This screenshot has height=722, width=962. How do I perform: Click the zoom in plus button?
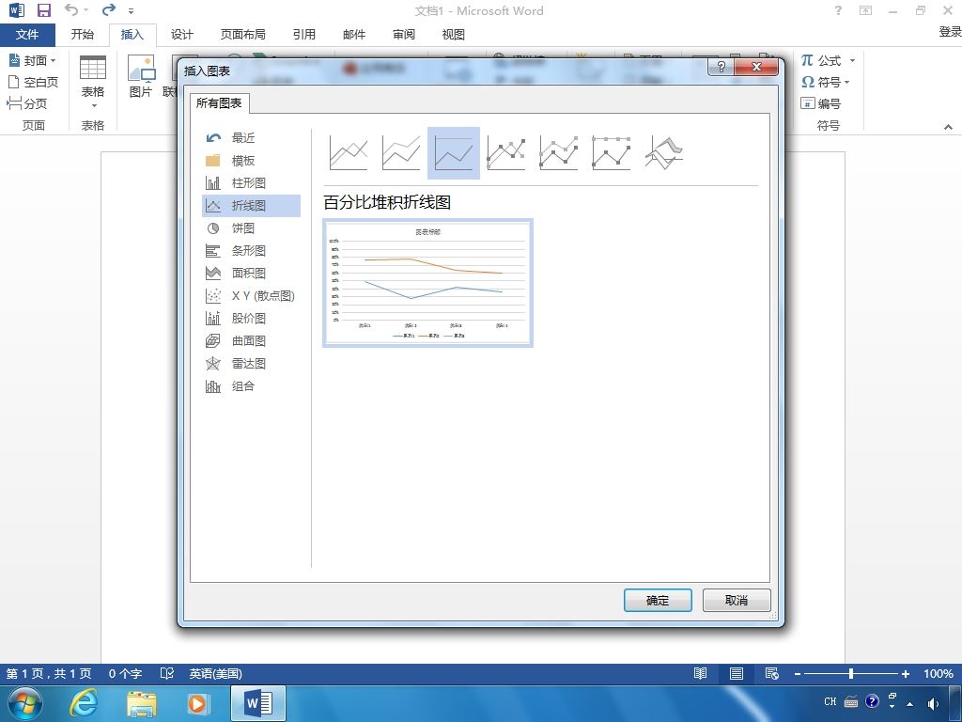tap(905, 674)
